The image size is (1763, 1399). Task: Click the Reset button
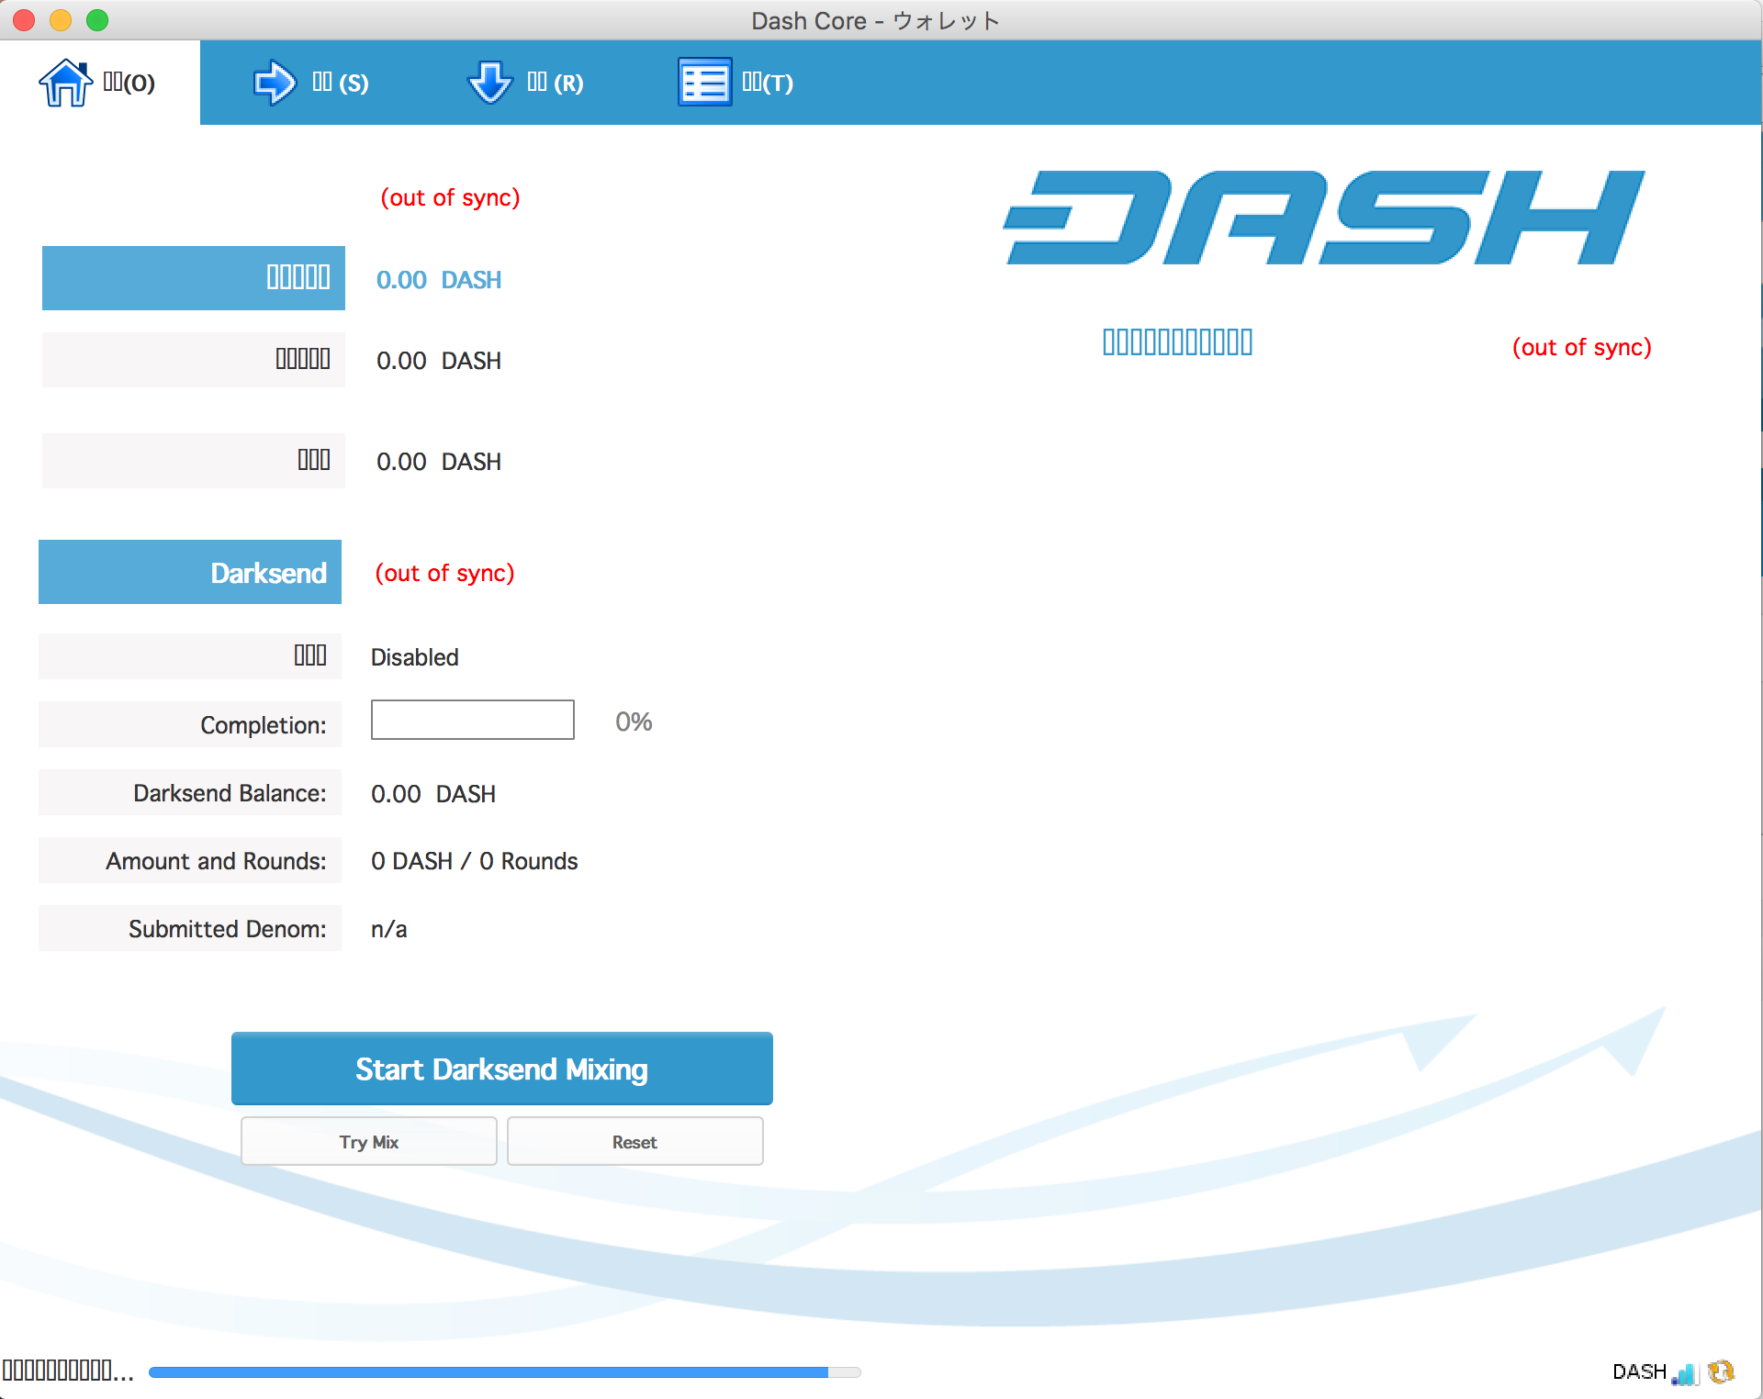pyautogui.click(x=635, y=1142)
